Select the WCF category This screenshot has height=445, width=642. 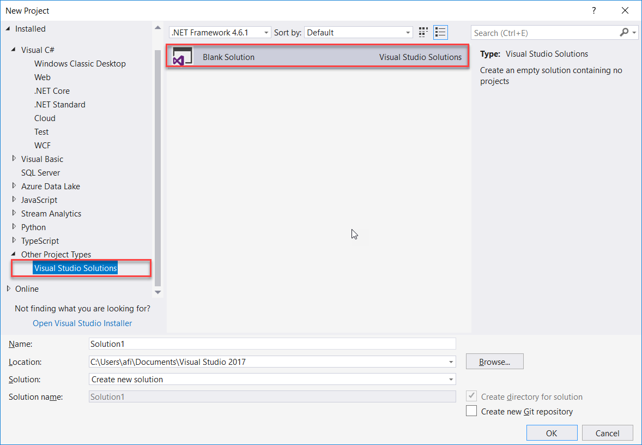coord(43,146)
